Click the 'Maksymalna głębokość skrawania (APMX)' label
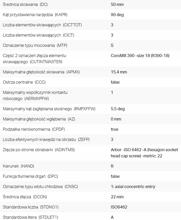Viewport: 181px width, 220px height. [x=41, y=72]
